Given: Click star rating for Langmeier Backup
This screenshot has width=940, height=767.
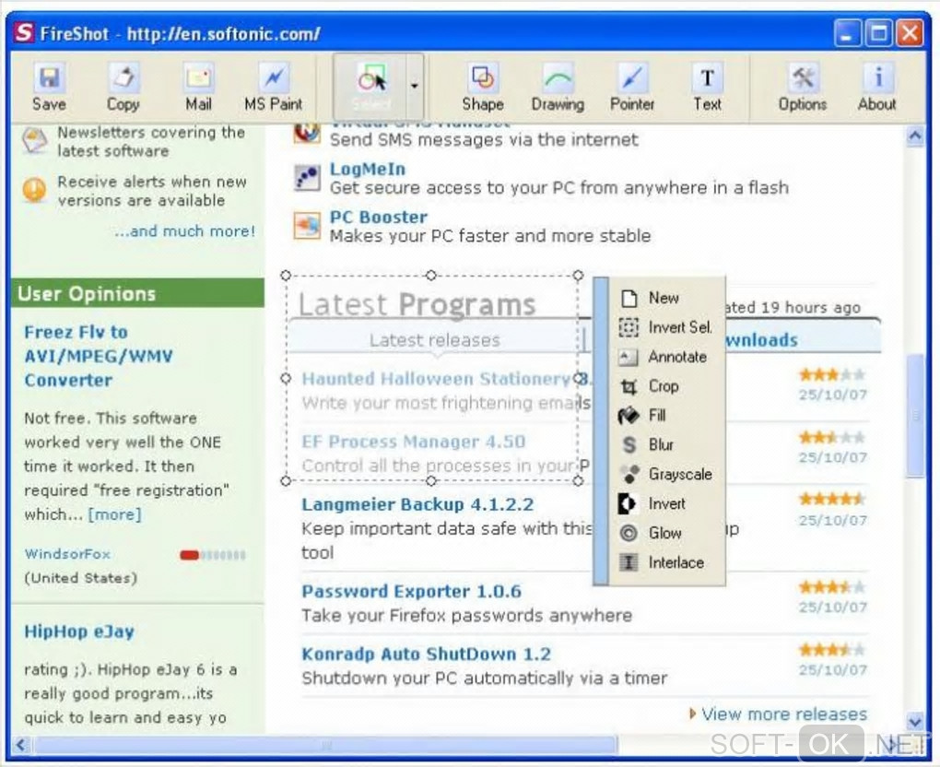Looking at the screenshot, I should [x=832, y=499].
